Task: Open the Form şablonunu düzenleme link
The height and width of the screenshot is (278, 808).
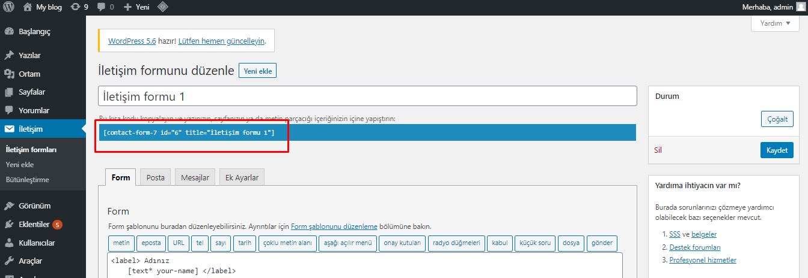Action: [334, 226]
